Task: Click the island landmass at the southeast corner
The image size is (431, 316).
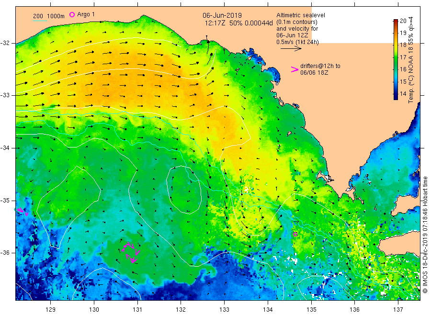Action: click(x=400, y=244)
